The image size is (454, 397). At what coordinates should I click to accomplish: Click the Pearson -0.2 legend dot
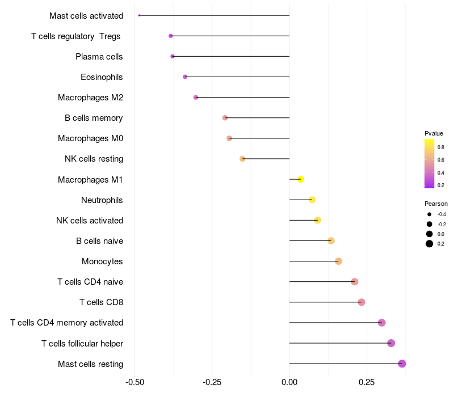point(430,224)
